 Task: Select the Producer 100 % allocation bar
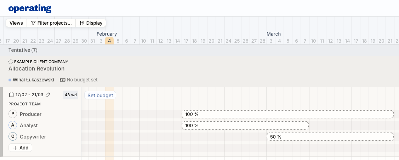[x=287, y=114]
